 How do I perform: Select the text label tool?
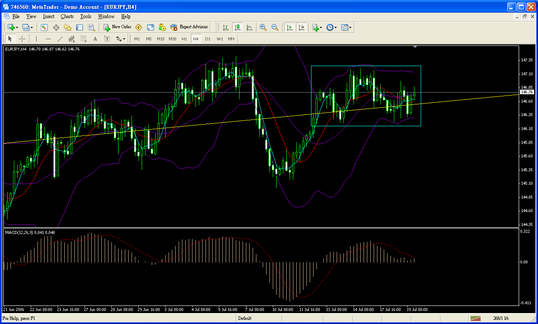[x=107, y=39]
